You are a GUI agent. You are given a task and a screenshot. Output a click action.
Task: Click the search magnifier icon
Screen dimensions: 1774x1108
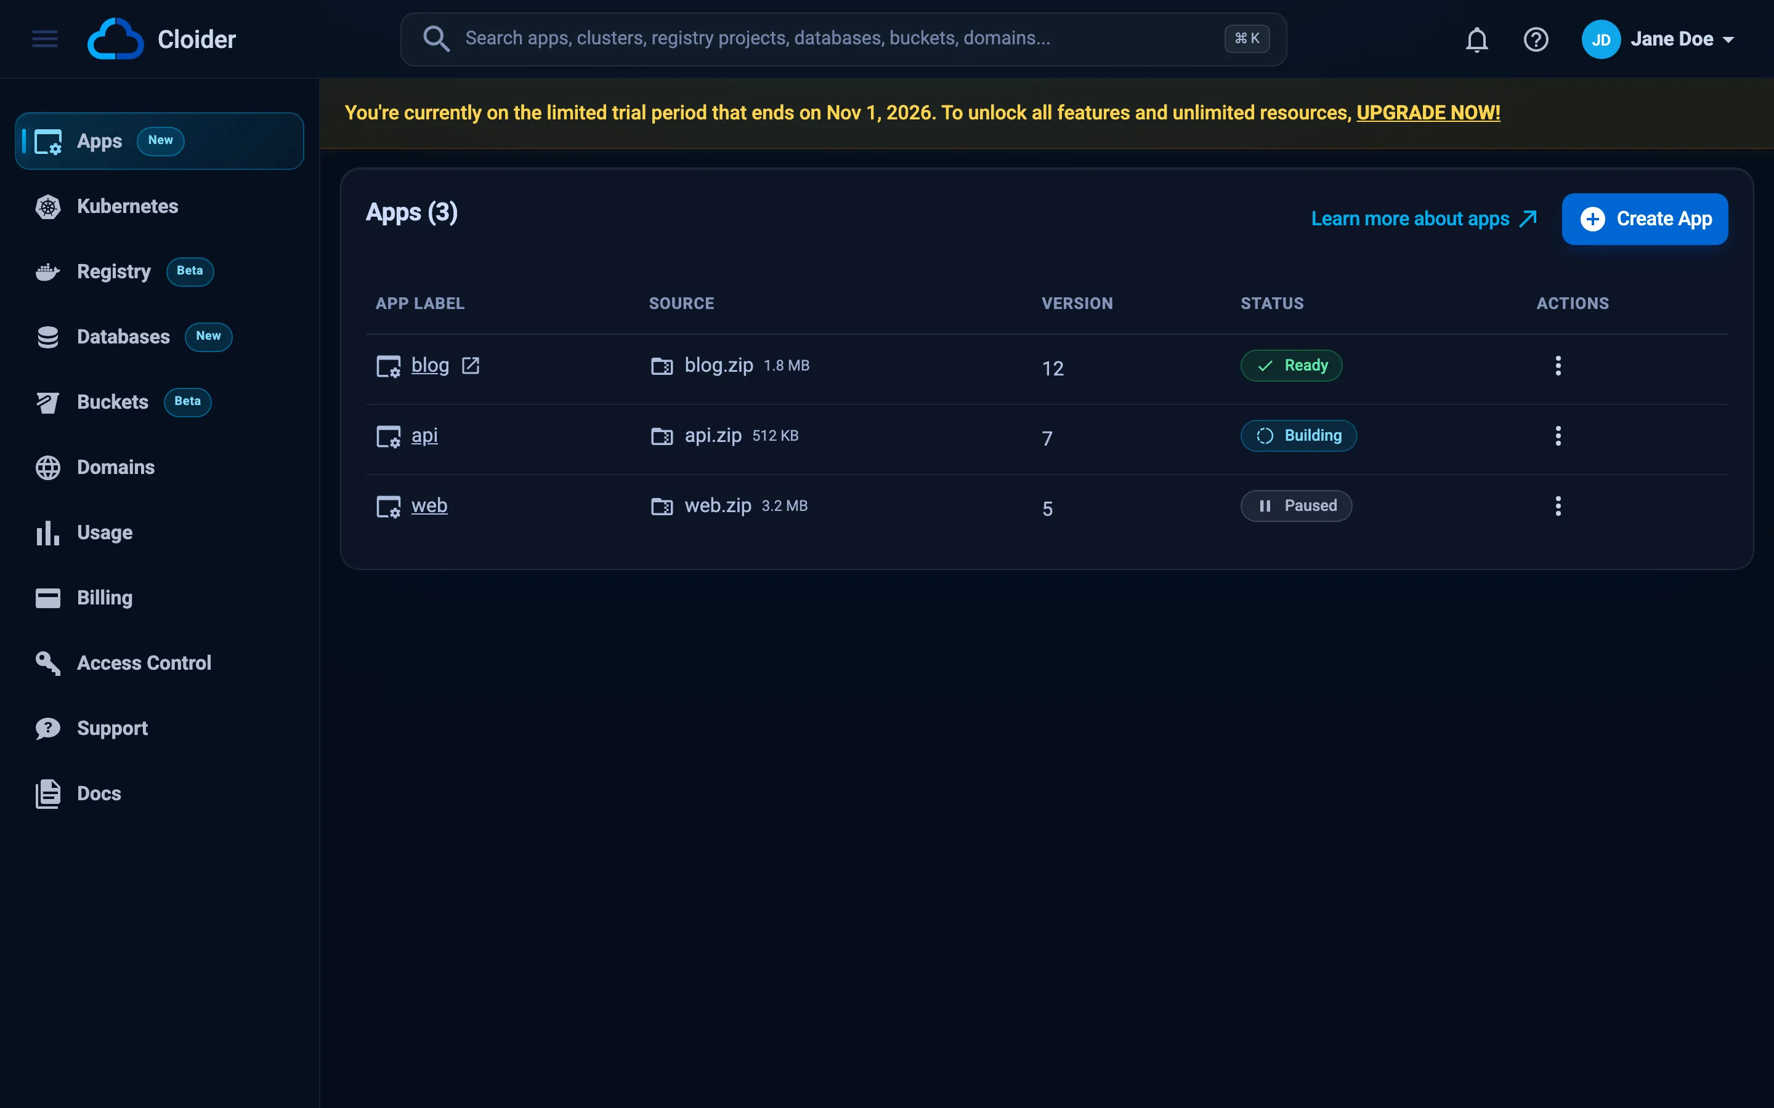pos(436,39)
